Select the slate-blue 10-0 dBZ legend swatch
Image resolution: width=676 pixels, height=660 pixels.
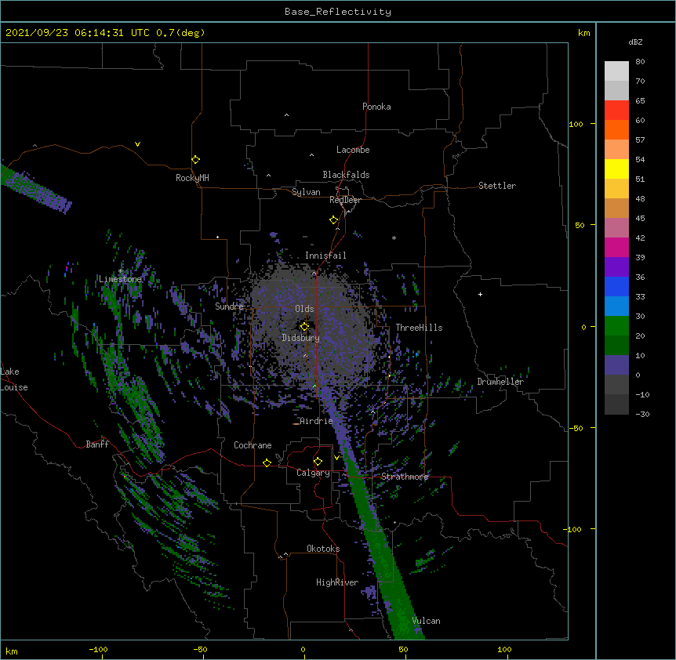(616, 365)
